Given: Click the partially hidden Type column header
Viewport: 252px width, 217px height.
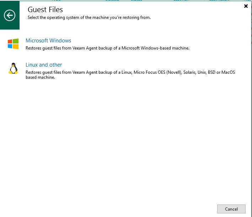Looking at the screenshot, I should pos(57,0).
